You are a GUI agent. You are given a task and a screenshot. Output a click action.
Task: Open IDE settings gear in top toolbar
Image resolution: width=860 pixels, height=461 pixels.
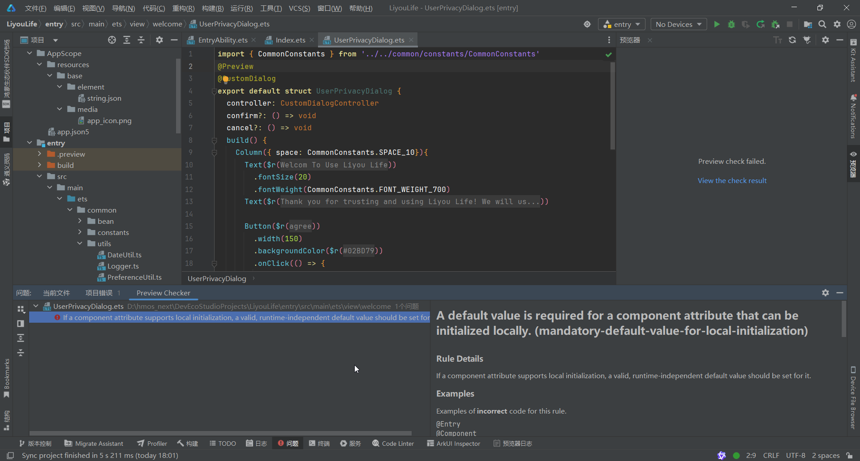[x=837, y=24]
